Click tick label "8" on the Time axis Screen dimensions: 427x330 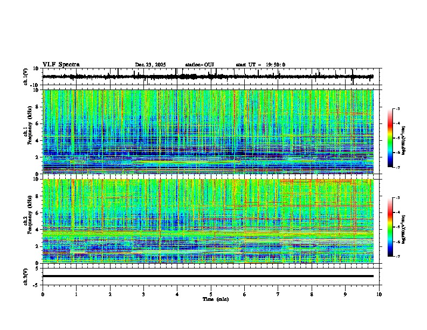(312, 294)
